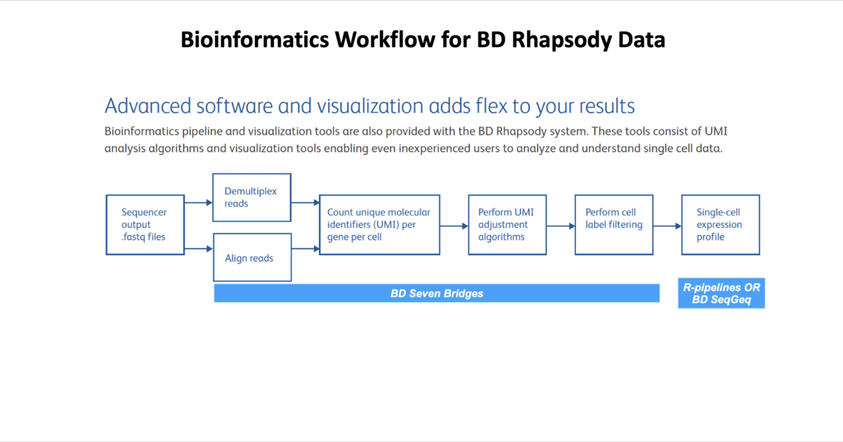Click the arrow from Sequencer output to Align reads

point(198,248)
